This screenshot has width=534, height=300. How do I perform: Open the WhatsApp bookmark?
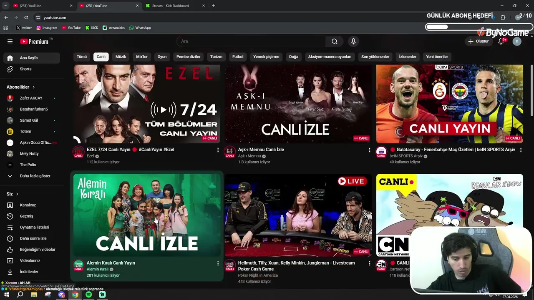[x=140, y=28]
